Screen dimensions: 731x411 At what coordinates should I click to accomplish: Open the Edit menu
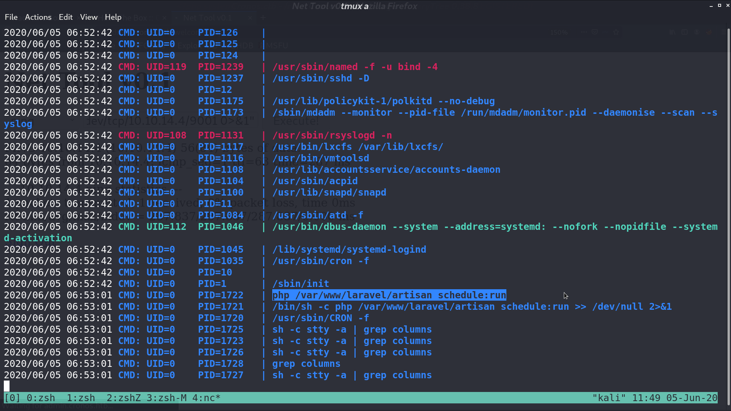coord(65,17)
